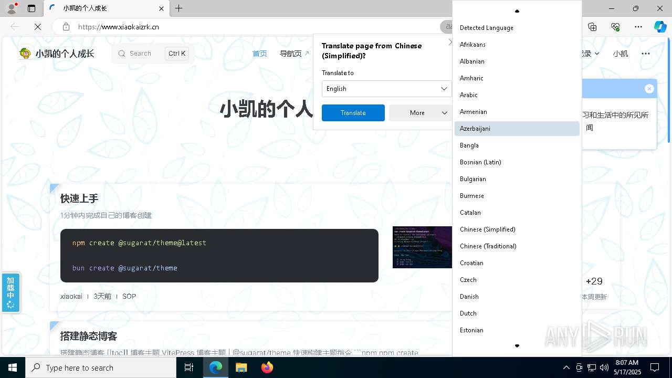Open the Windows Start menu
This screenshot has height=378, width=672.
13,367
